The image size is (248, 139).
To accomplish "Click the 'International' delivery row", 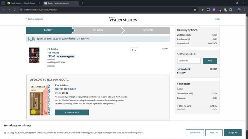I will point(197,44).
